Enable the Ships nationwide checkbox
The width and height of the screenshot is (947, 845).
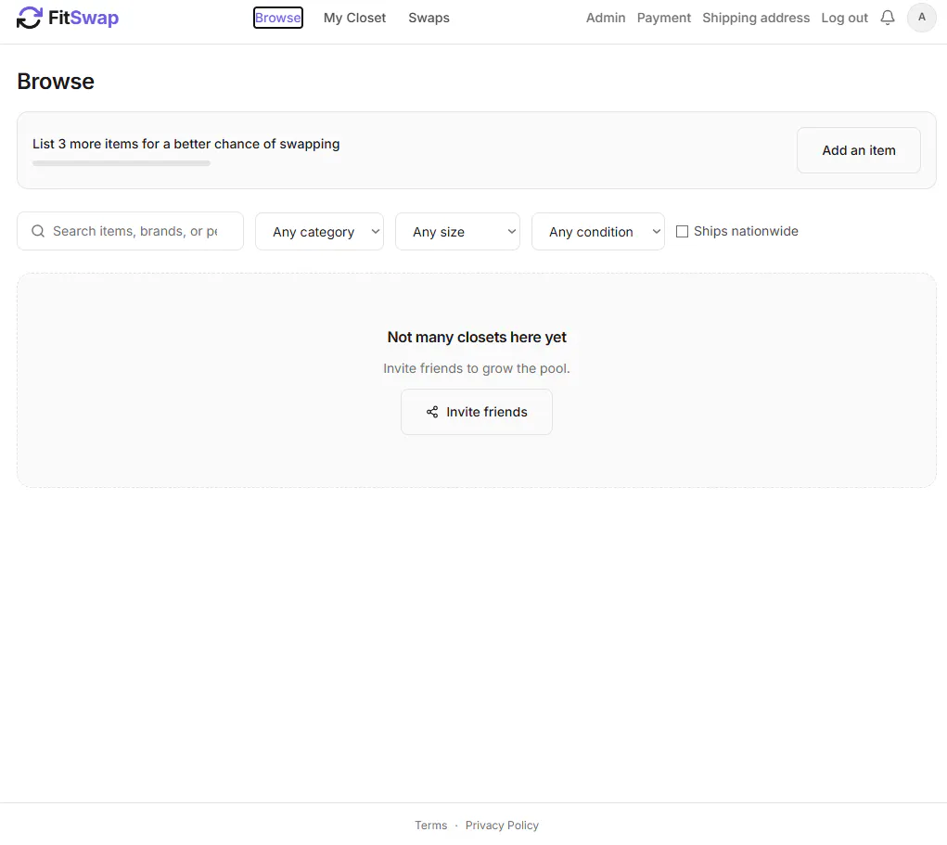tap(682, 231)
